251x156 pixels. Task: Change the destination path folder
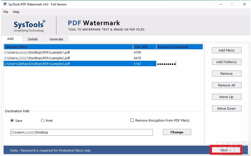(177, 132)
